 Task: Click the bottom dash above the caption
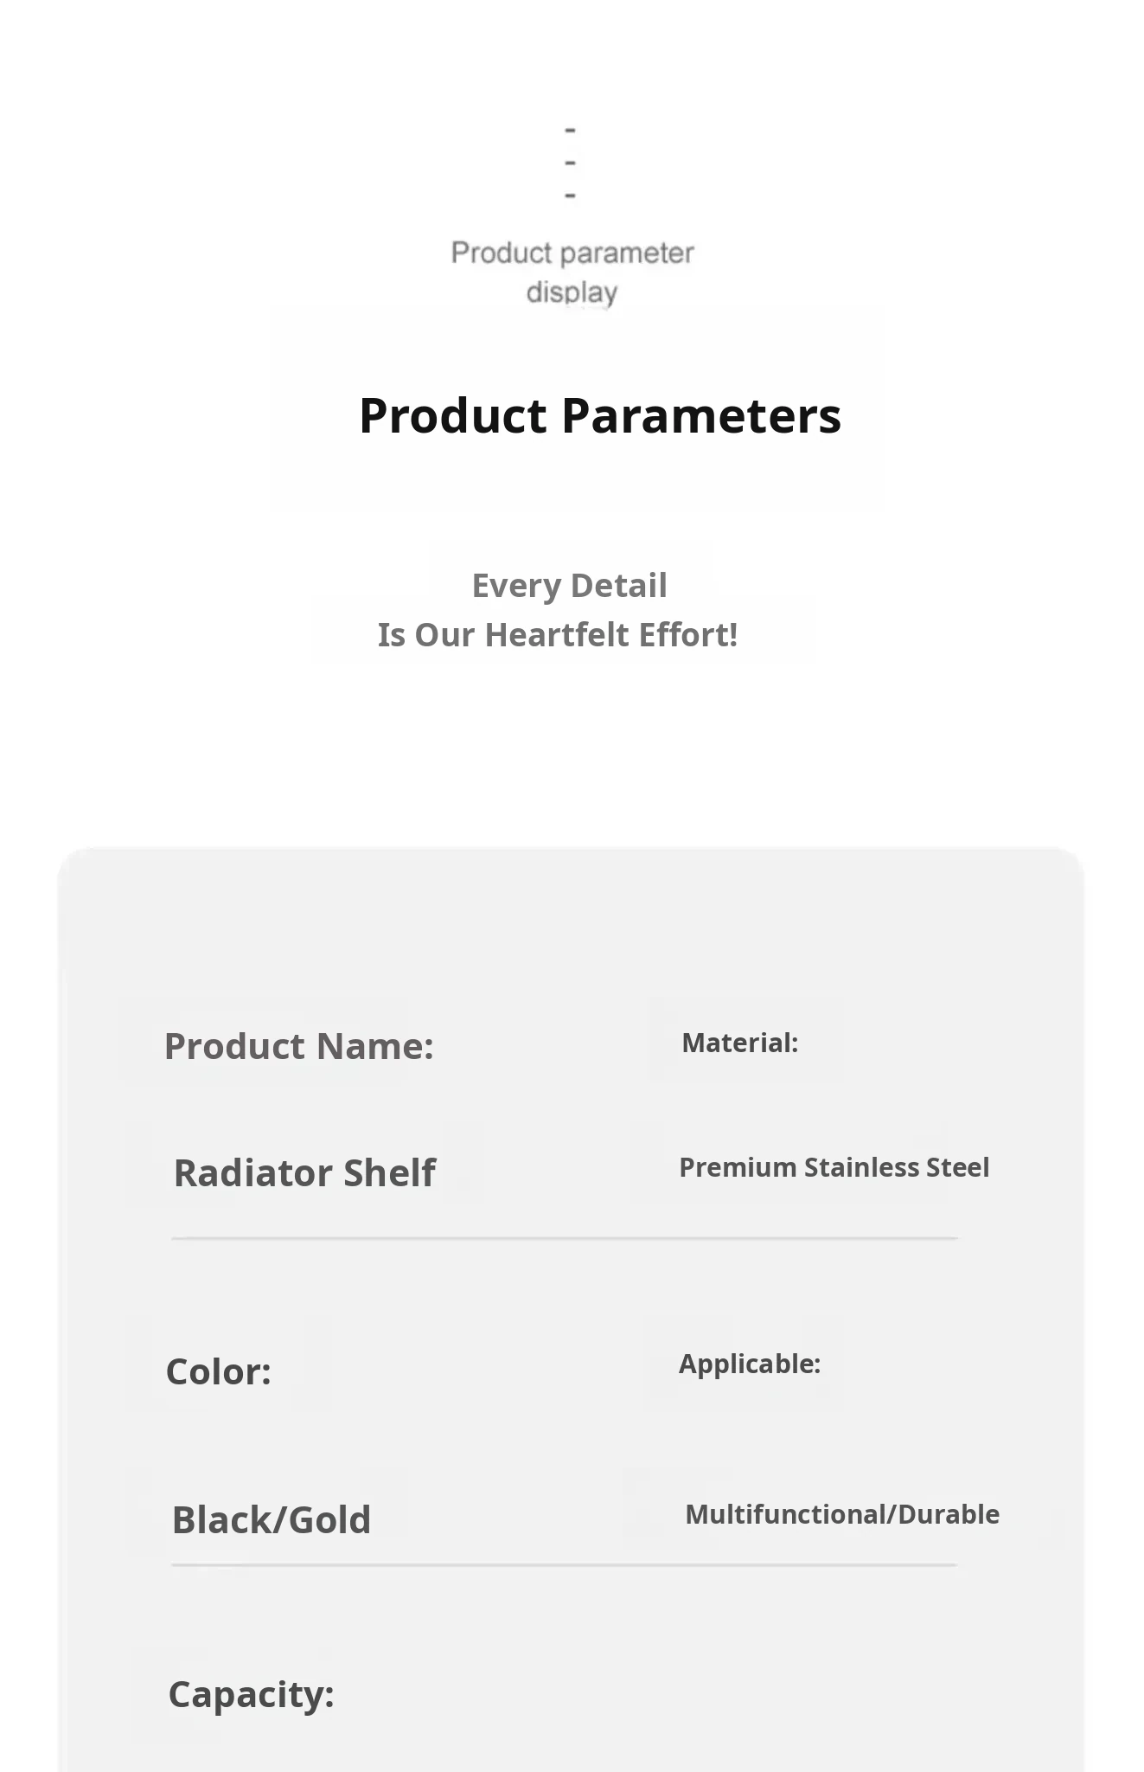tap(570, 196)
